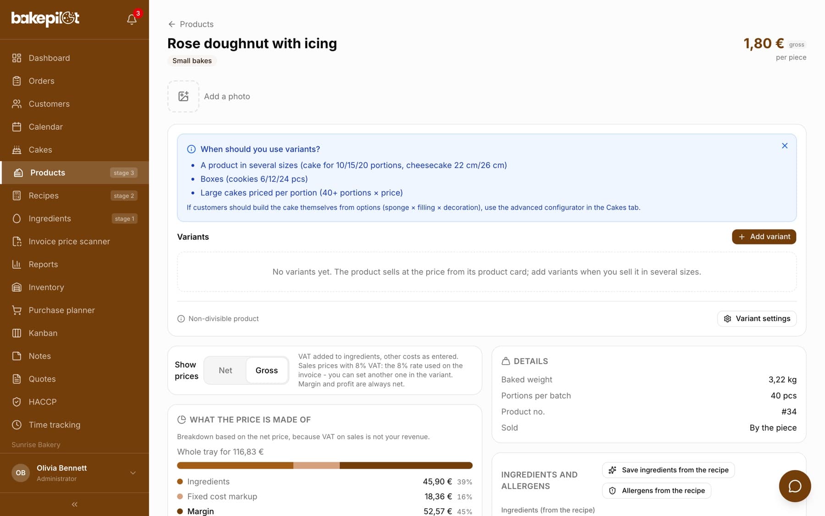
Task: Click the Product no. #34 value
Action: [789, 412]
